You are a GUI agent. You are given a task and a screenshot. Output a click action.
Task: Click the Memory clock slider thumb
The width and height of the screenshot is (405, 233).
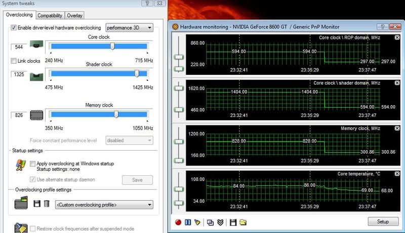coord(116,114)
